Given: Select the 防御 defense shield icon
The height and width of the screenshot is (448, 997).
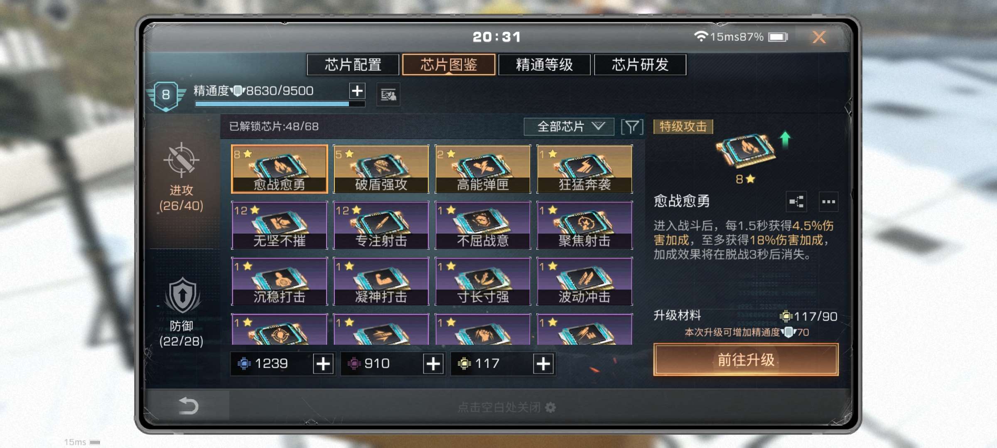Looking at the screenshot, I should 182,295.
